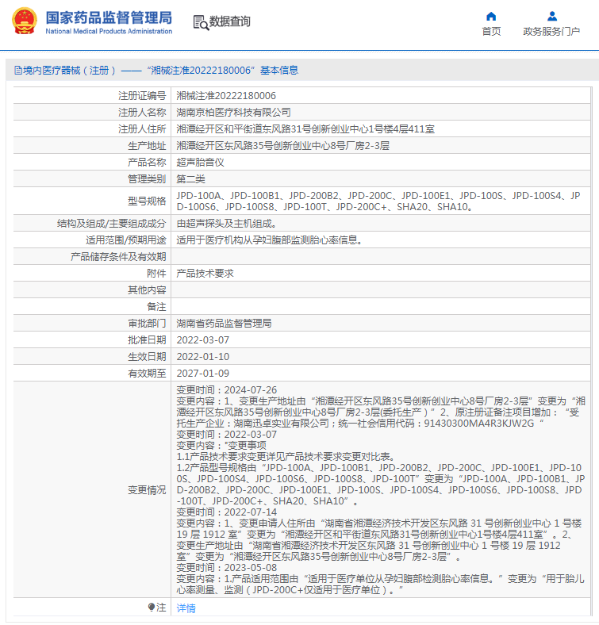The width and height of the screenshot is (599, 625).
Task: Click 结构及组成/主要组成成分 label
Action: click(x=111, y=224)
